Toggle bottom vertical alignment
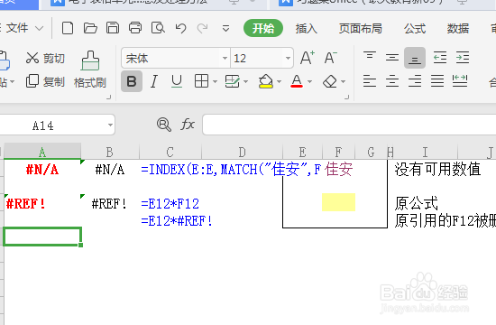The height and width of the screenshot is (325, 496). point(415,58)
